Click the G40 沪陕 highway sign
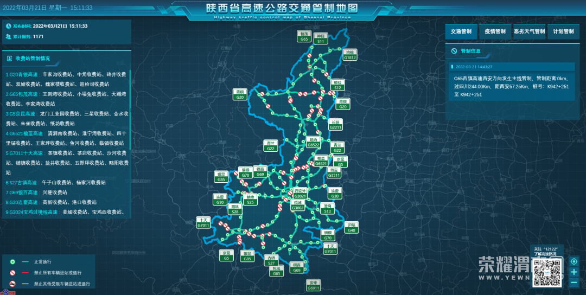This screenshot has width=586, height=295. [x=352, y=227]
